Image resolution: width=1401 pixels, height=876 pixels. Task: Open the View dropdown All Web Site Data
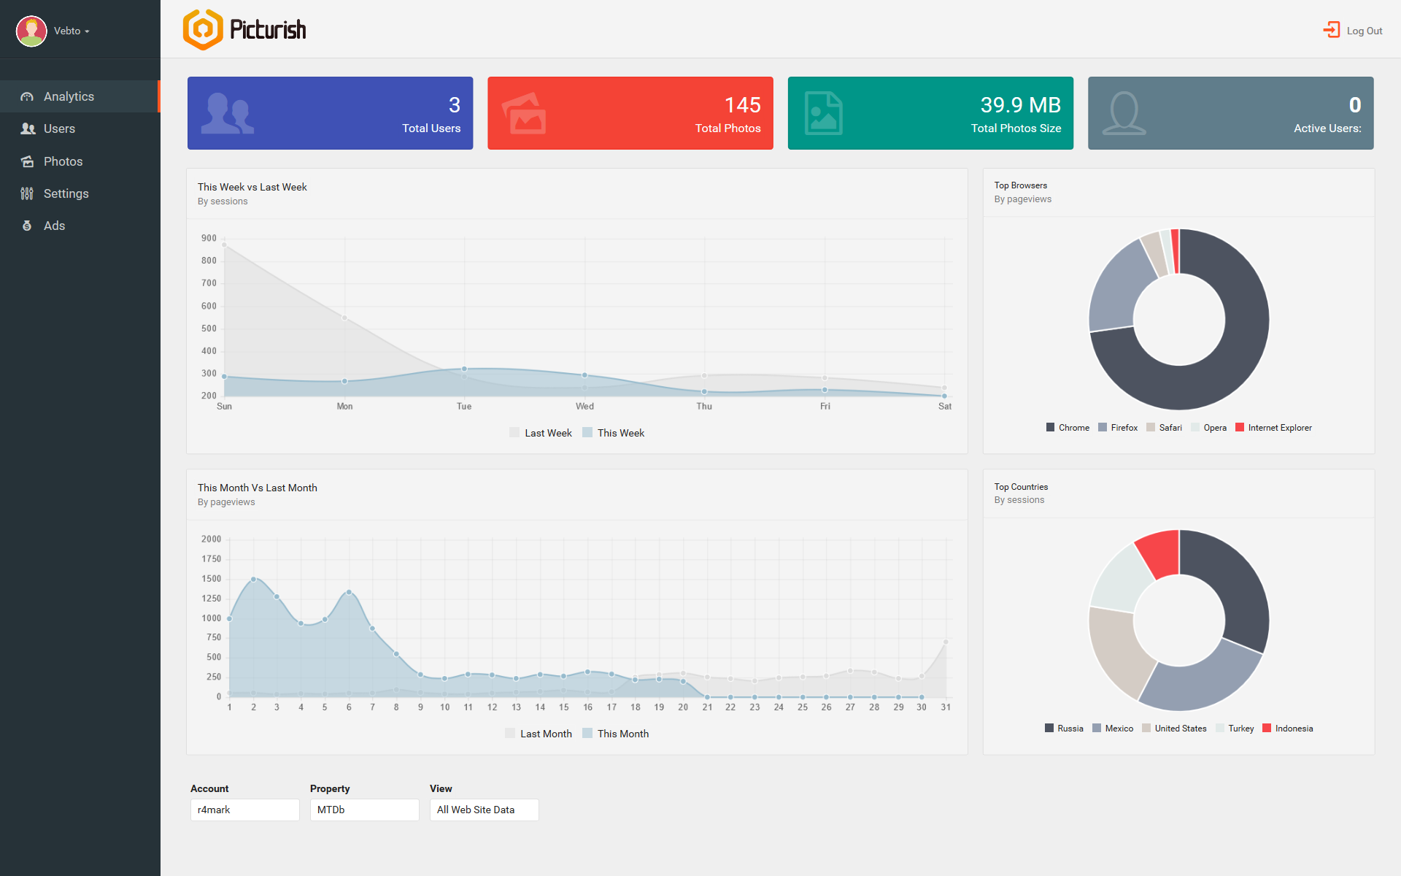(484, 810)
